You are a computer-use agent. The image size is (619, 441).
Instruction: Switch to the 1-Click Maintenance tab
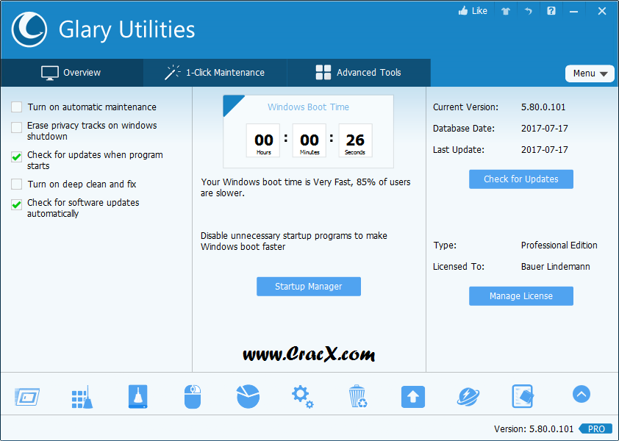coord(215,73)
